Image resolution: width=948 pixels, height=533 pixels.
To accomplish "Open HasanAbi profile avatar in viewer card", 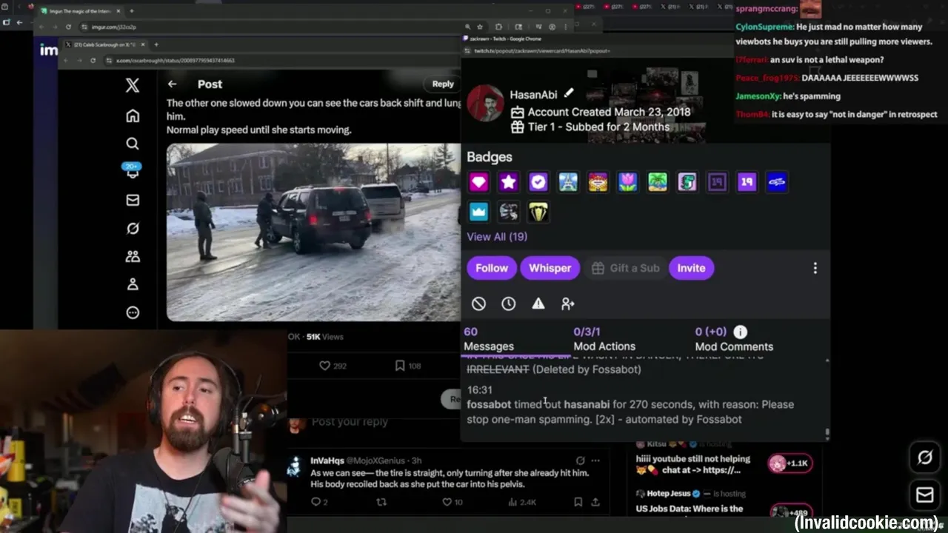I will (485, 104).
